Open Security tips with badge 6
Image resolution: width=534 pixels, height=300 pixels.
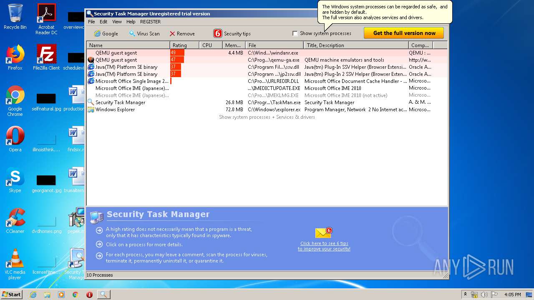(x=232, y=33)
